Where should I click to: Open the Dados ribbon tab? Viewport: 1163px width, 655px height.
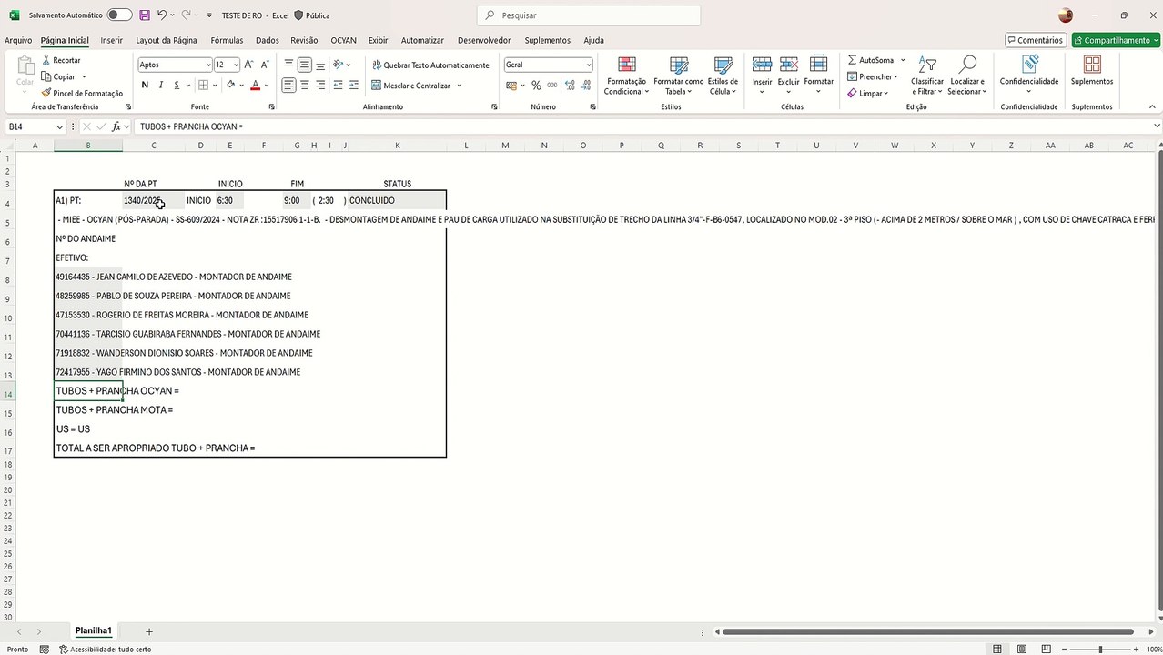coord(268,40)
